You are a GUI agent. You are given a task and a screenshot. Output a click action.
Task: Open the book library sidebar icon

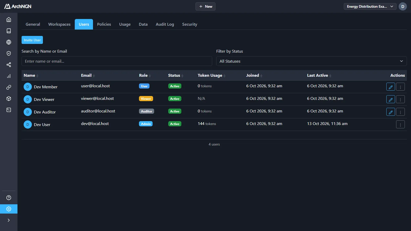(9, 31)
